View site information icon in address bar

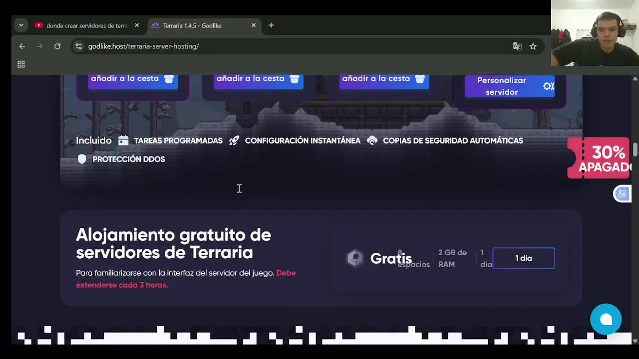click(x=78, y=46)
